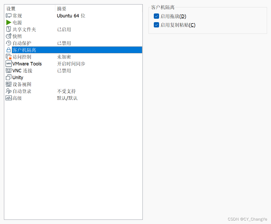
Task: Select the 快照 settings row
Action: pyautogui.click(x=73, y=36)
